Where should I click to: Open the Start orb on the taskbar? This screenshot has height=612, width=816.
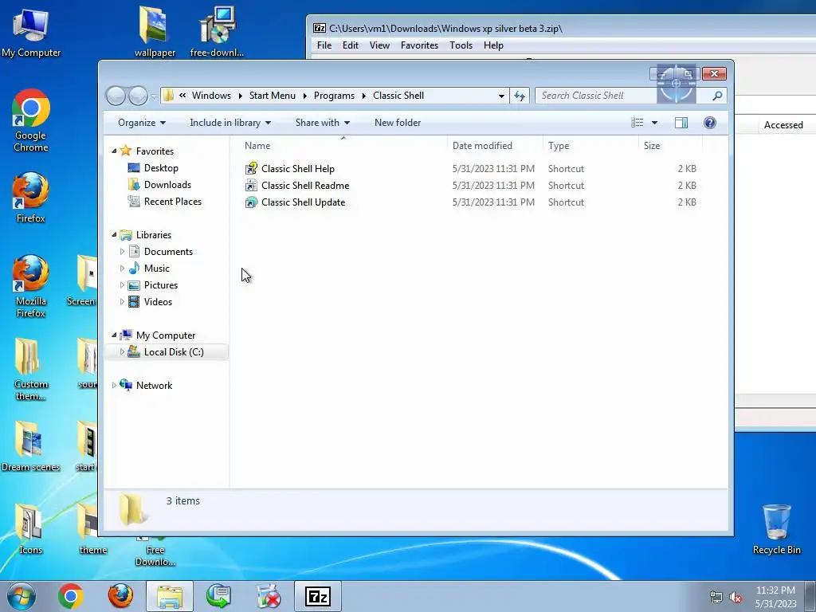(x=21, y=596)
